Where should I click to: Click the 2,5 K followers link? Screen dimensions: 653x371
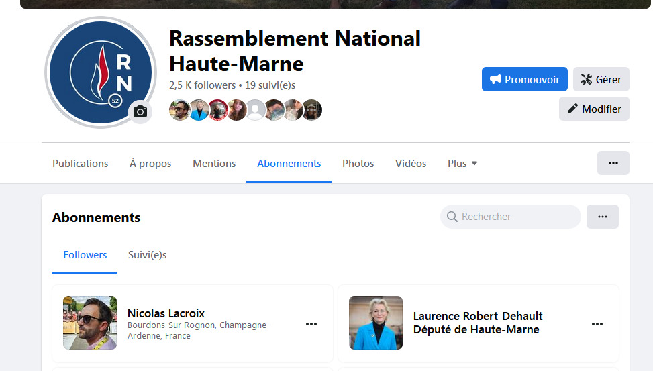tap(203, 85)
